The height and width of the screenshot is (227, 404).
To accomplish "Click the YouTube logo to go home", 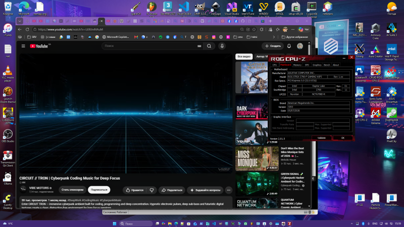I will 39,46.
